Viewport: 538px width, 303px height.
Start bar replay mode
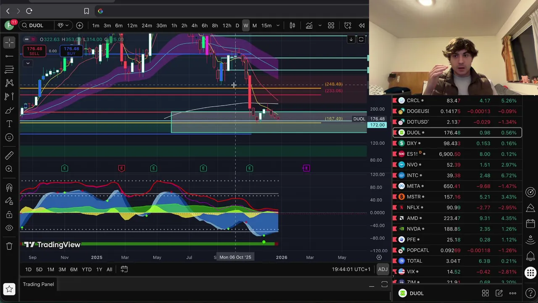(361, 26)
